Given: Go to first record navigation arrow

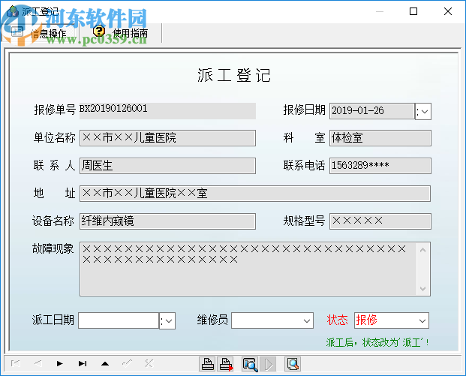Looking at the screenshot, I should coord(16,363).
